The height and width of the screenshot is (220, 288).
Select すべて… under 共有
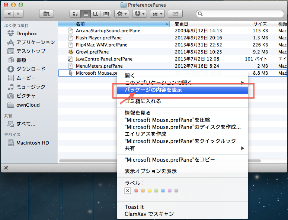click(21, 124)
